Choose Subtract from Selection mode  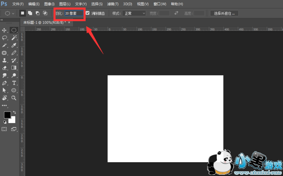tap(38, 13)
